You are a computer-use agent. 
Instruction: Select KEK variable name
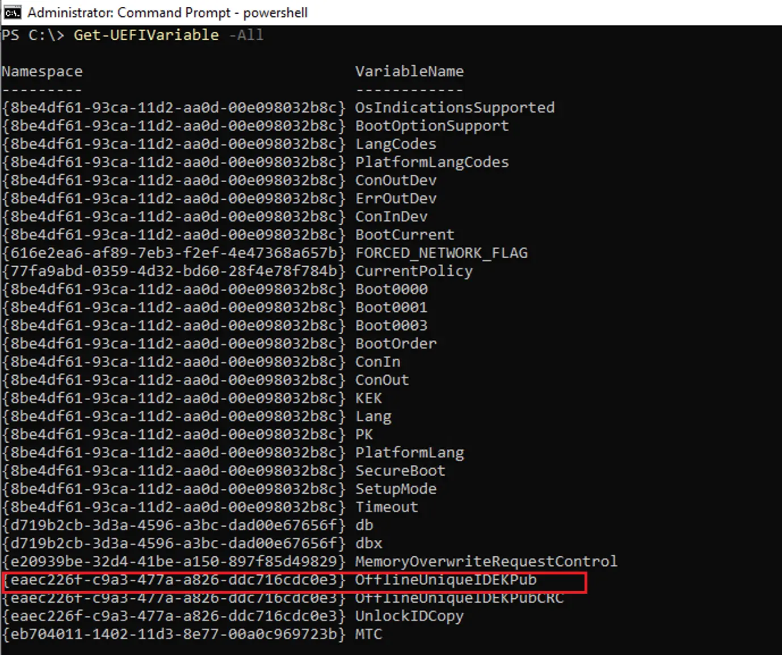tap(368, 398)
